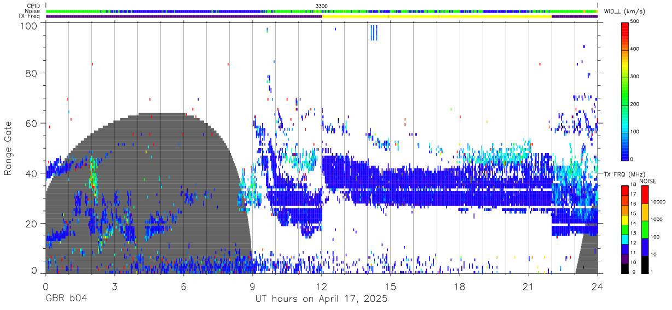Click the 200 tick on the width colorbar
The width and height of the screenshot is (672, 310).
pyautogui.click(x=635, y=104)
